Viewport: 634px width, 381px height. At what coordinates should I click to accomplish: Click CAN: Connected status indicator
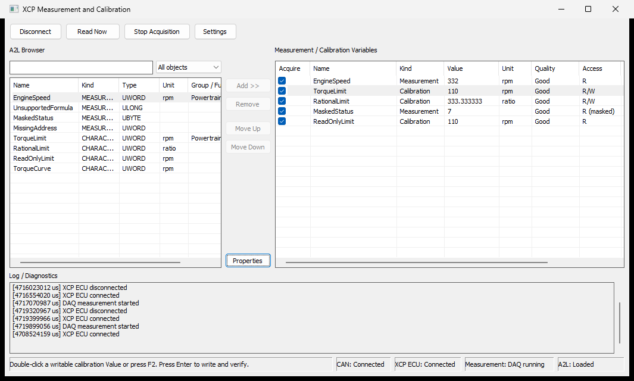(x=364, y=364)
